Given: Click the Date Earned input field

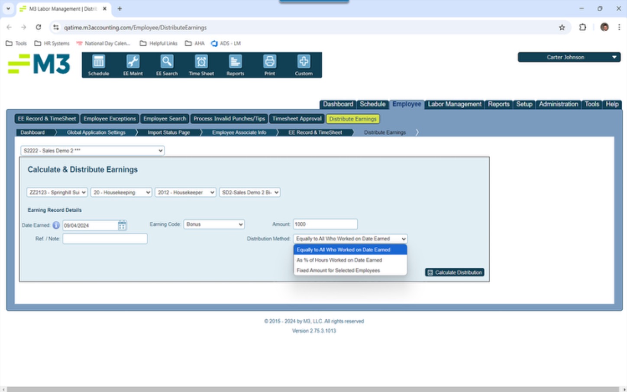Looking at the screenshot, I should tap(90, 225).
